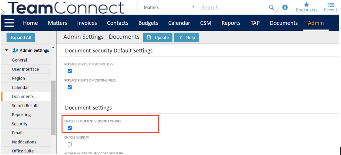Open the Budgets tab
341x155 pixels.
(148, 23)
